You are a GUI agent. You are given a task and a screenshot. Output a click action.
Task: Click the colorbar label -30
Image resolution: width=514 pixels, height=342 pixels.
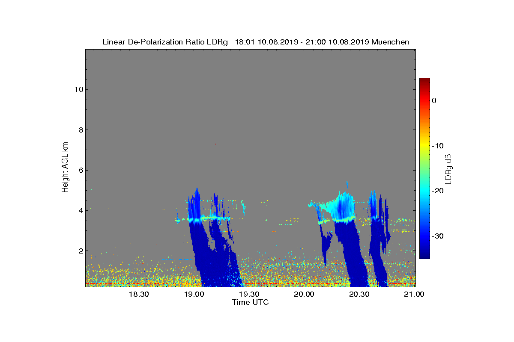pos(437,236)
